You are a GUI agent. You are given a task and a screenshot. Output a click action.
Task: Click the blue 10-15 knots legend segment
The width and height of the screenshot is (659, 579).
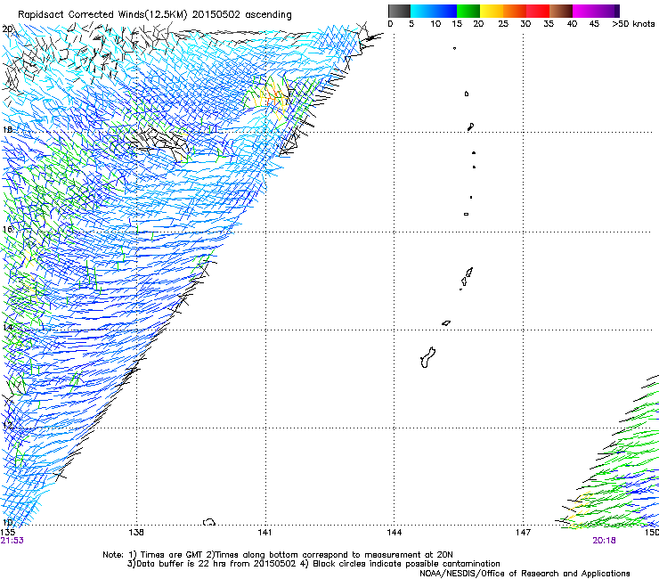(445, 11)
